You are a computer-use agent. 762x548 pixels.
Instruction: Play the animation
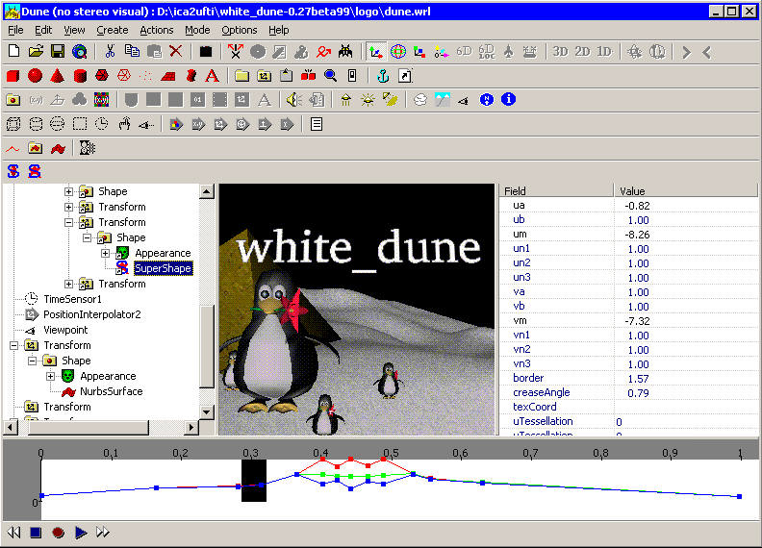coord(81,533)
